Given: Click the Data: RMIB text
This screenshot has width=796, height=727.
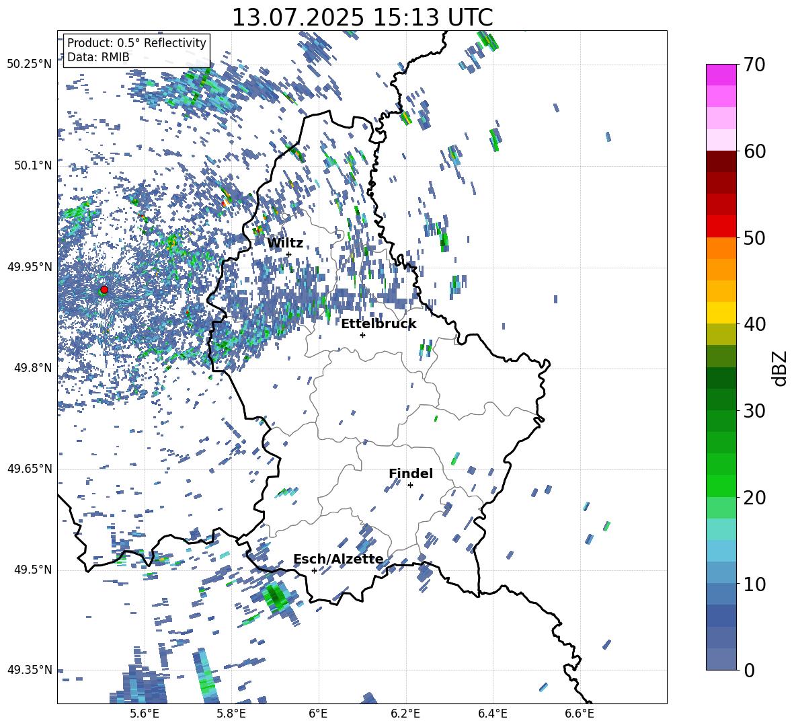Looking at the screenshot, I should click(98, 57).
